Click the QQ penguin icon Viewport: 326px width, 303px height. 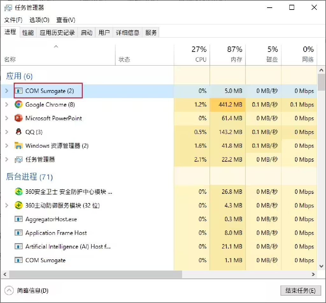[19, 132]
